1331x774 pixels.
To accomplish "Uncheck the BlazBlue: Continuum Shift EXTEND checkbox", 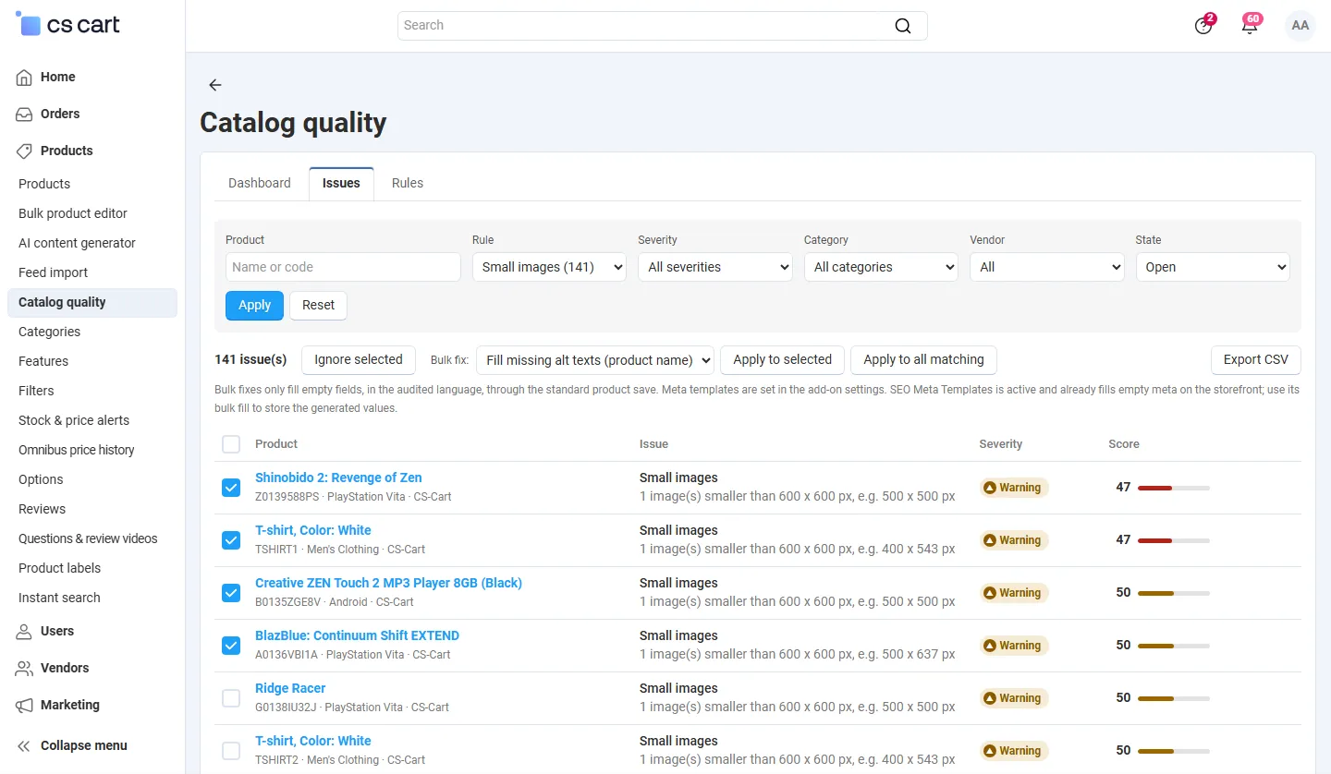I will (231, 646).
